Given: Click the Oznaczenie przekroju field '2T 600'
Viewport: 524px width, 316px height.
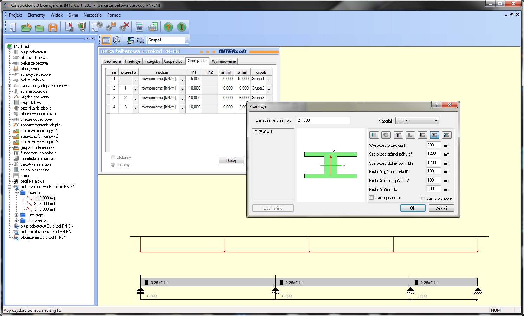Looking at the screenshot, I should [323, 120].
